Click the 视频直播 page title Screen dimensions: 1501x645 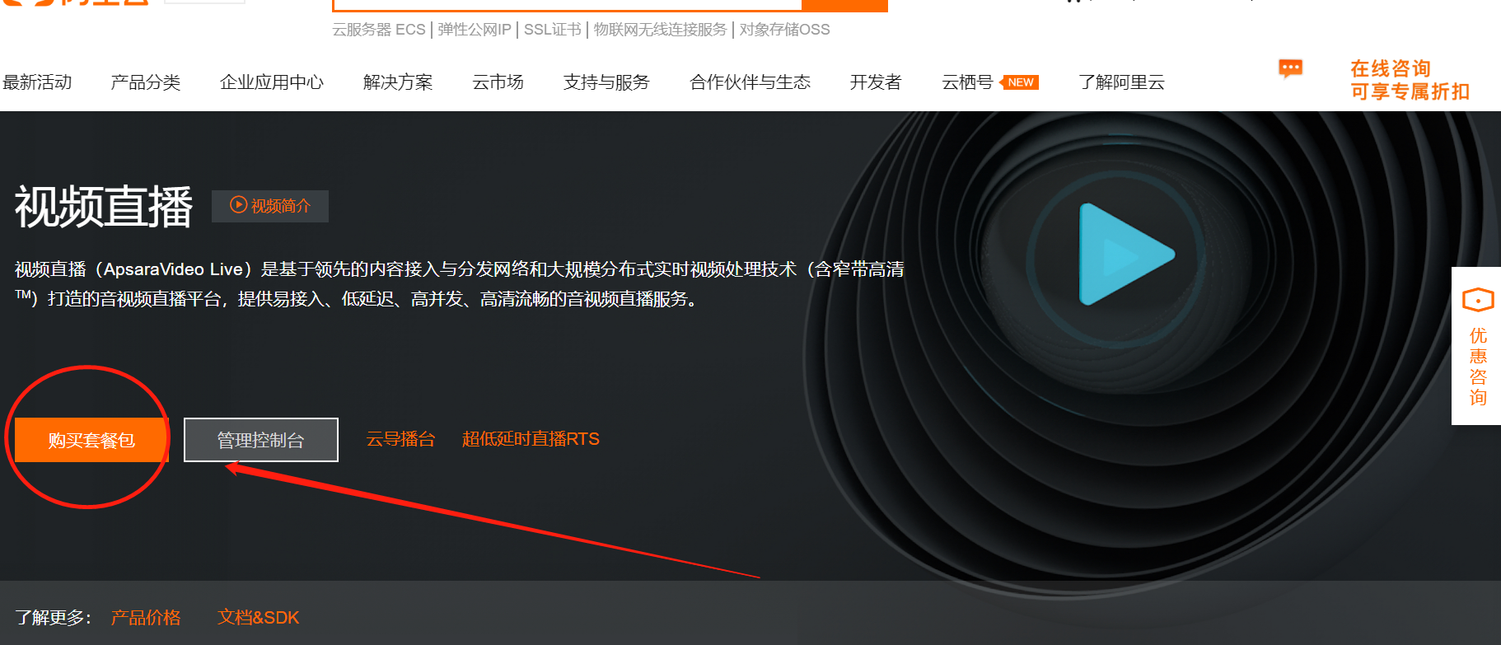coord(104,206)
